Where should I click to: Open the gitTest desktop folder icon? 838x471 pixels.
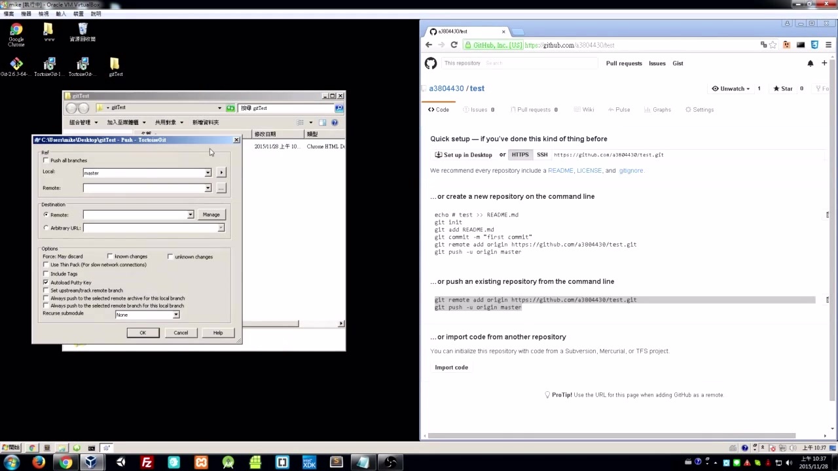115,67
